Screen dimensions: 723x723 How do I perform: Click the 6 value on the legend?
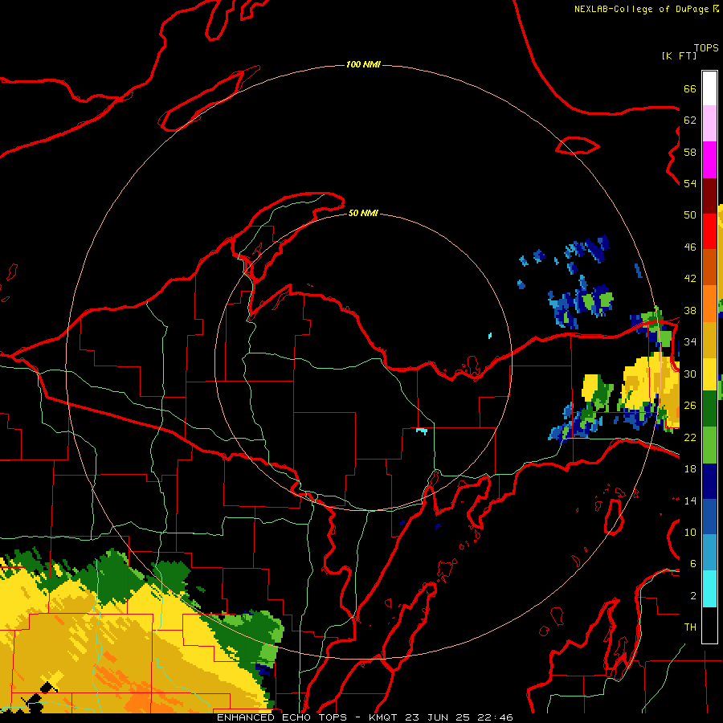(x=693, y=564)
